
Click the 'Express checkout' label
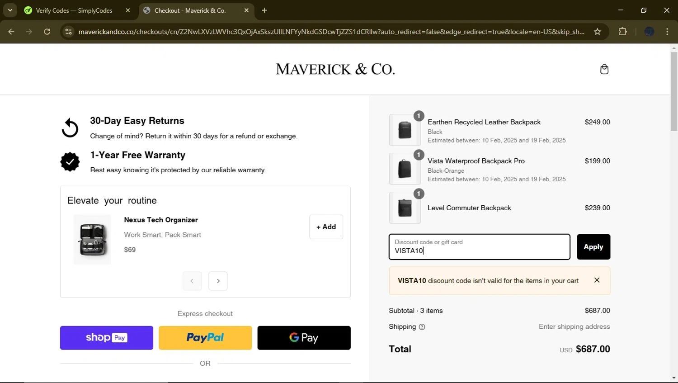point(205,314)
